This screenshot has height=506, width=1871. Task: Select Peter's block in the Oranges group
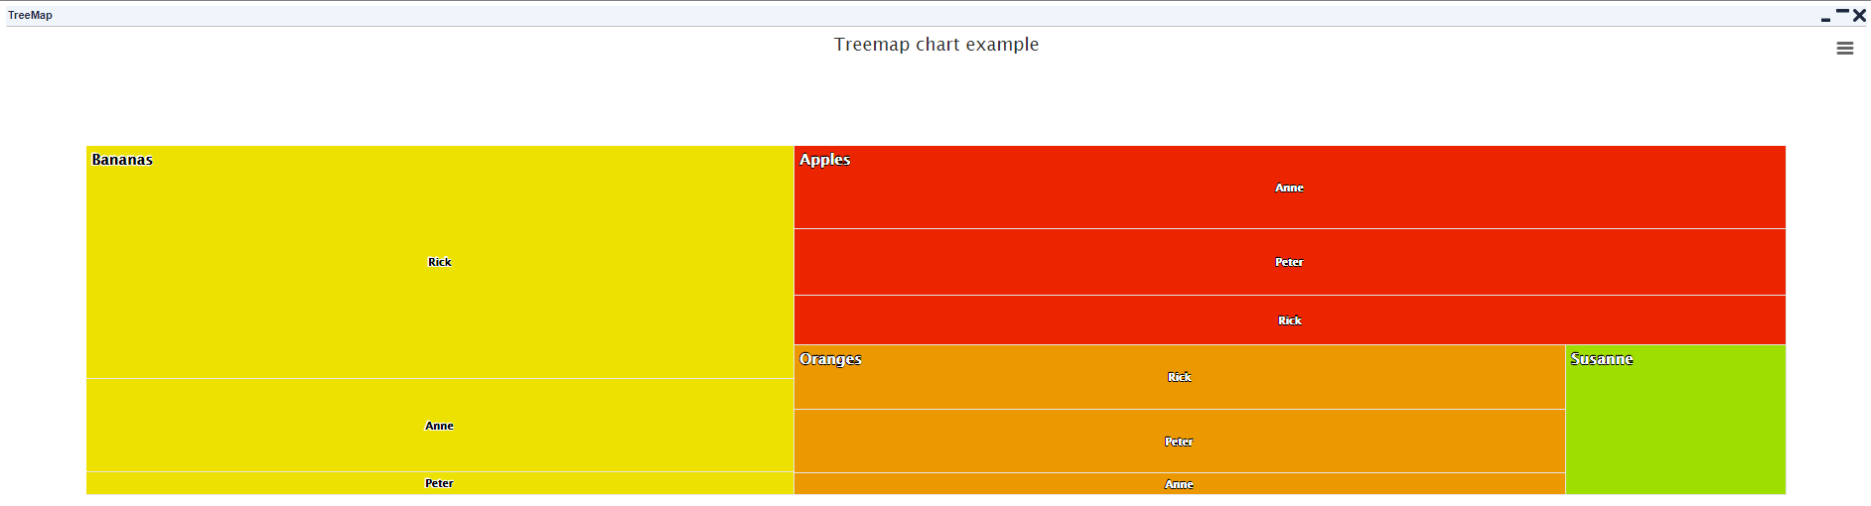pyautogui.click(x=1179, y=442)
